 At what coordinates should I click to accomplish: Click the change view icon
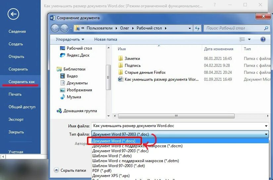(242, 39)
